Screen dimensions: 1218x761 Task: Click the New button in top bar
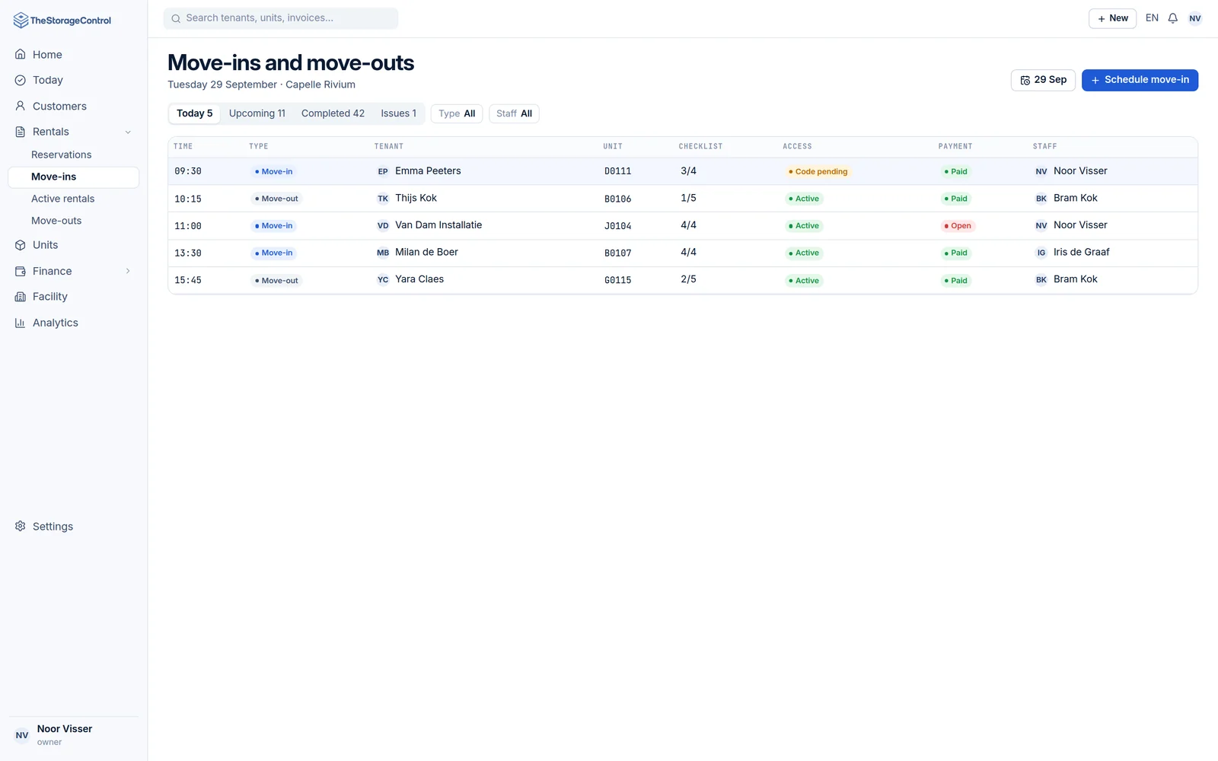pyautogui.click(x=1112, y=18)
